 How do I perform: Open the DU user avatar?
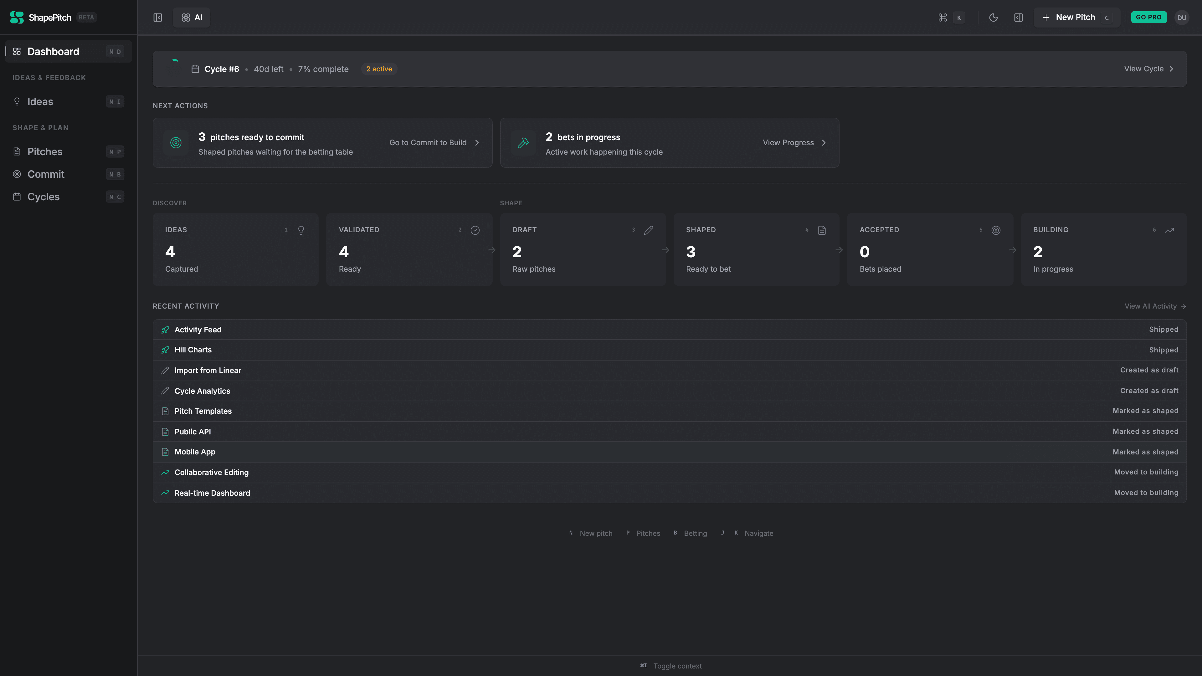(1182, 17)
